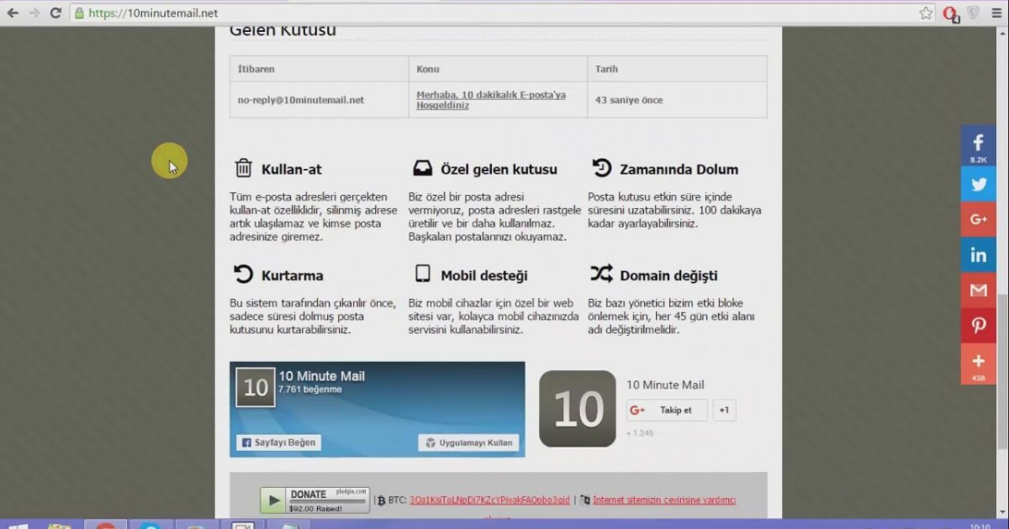Open the Google+ 10 Minute Mail name link
1009x529 pixels.
[665, 385]
